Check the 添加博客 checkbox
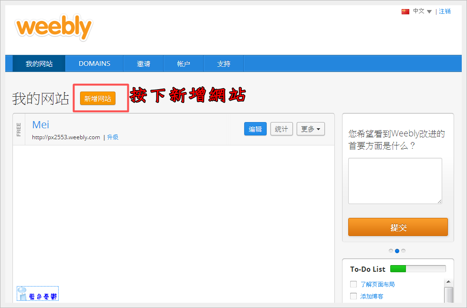This screenshot has width=467, height=308. click(353, 296)
